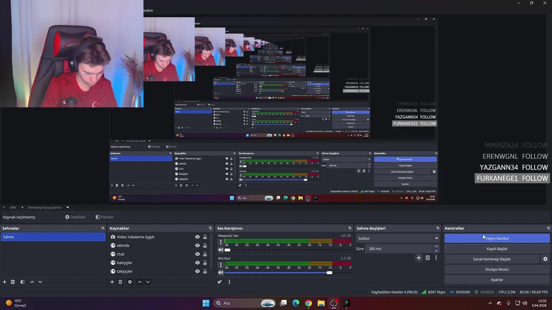Open Ayarlar settings button
This screenshot has height=310, width=552.
pos(497,279)
